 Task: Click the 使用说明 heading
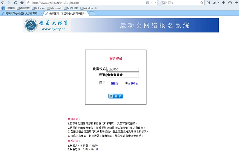(74, 119)
